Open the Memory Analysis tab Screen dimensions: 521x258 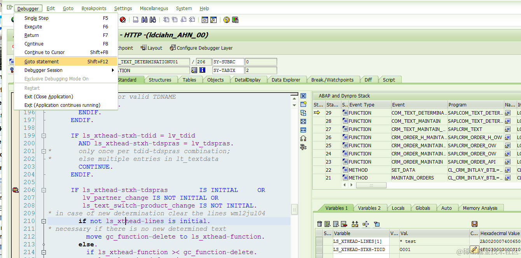[480, 208]
